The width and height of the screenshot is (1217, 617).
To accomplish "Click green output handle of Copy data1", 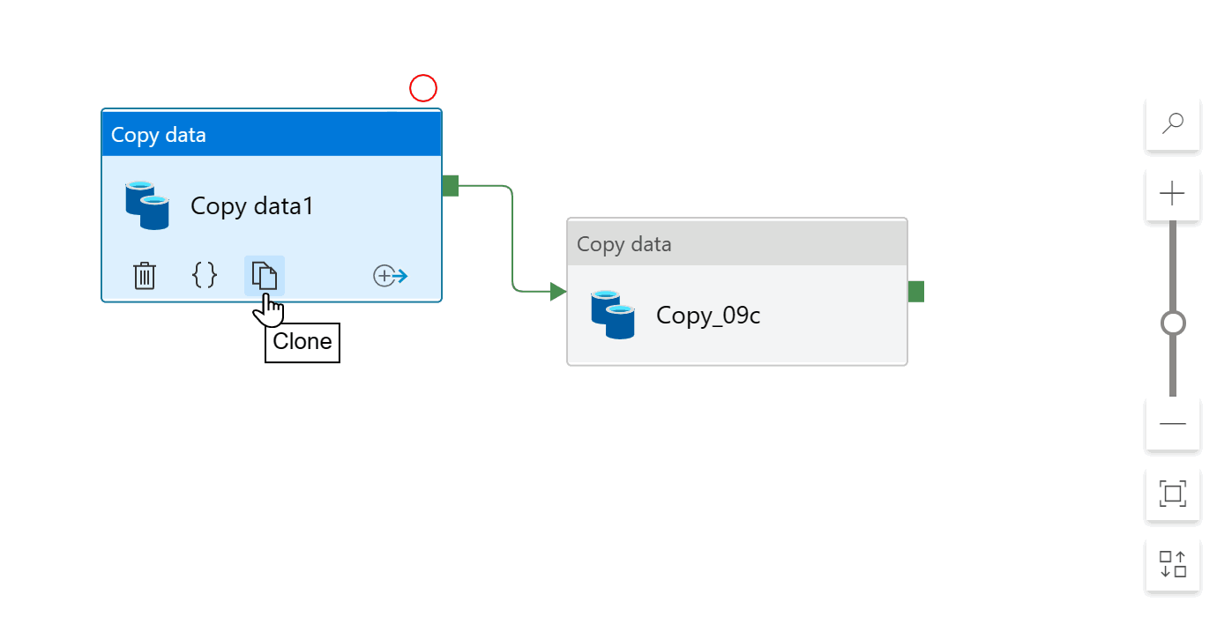I will click(451, 186).
